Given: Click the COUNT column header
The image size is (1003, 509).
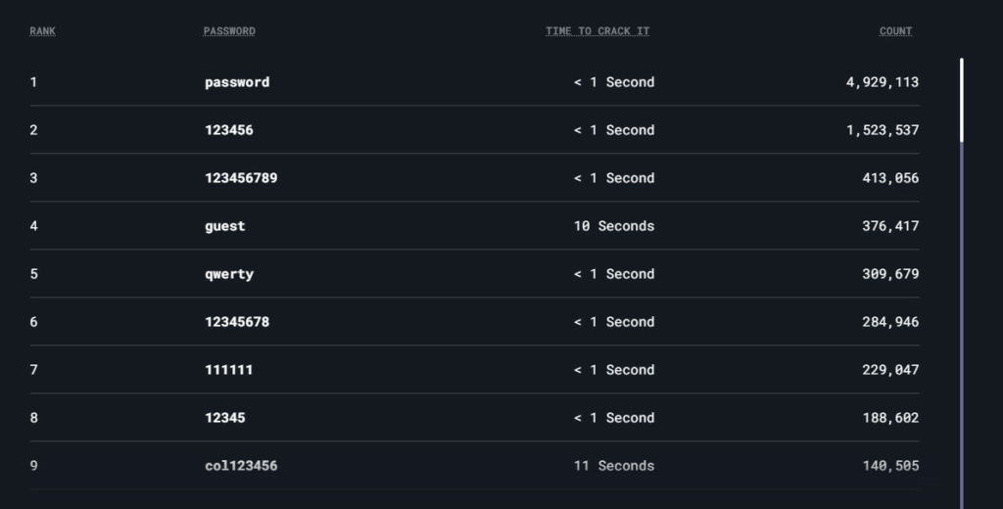Looking at the screenshot, I should [895, 31].
